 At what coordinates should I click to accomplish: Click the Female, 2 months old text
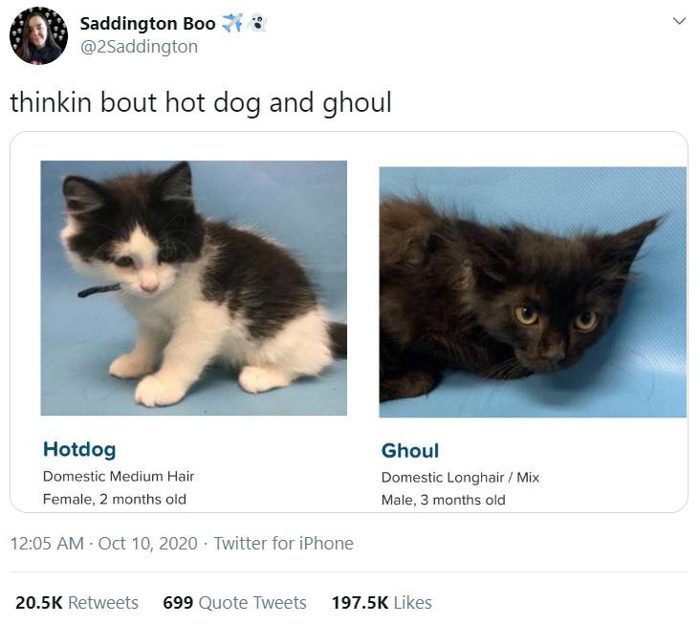click(115, 499)
